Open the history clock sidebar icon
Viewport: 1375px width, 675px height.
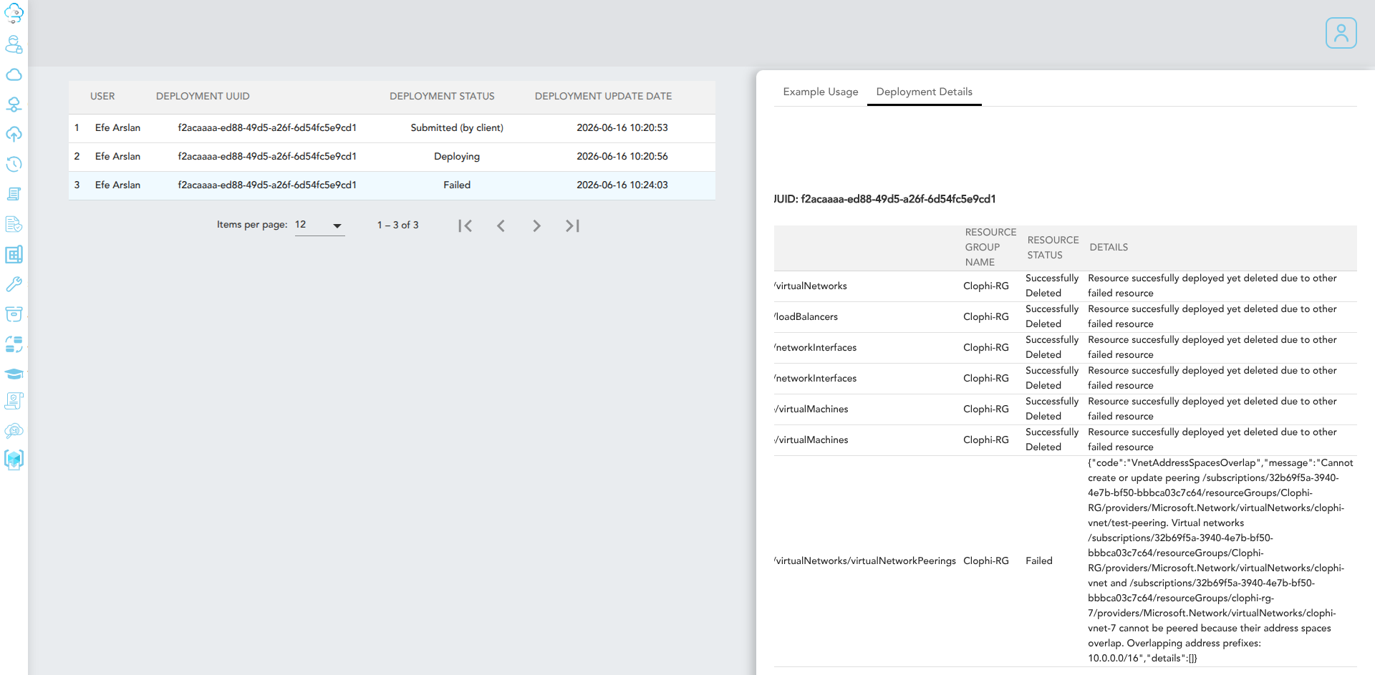click(14, 164)
